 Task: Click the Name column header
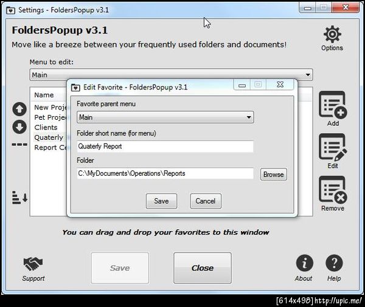click(49, 95)
